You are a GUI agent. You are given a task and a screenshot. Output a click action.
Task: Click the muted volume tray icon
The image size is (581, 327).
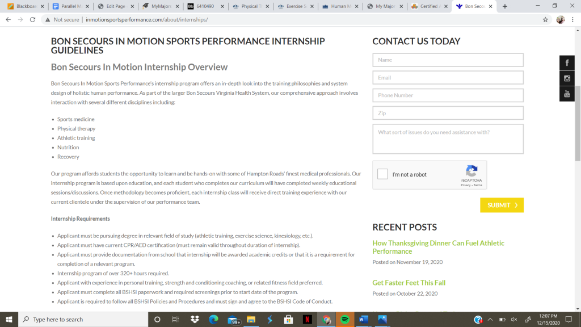pos(514,319)
